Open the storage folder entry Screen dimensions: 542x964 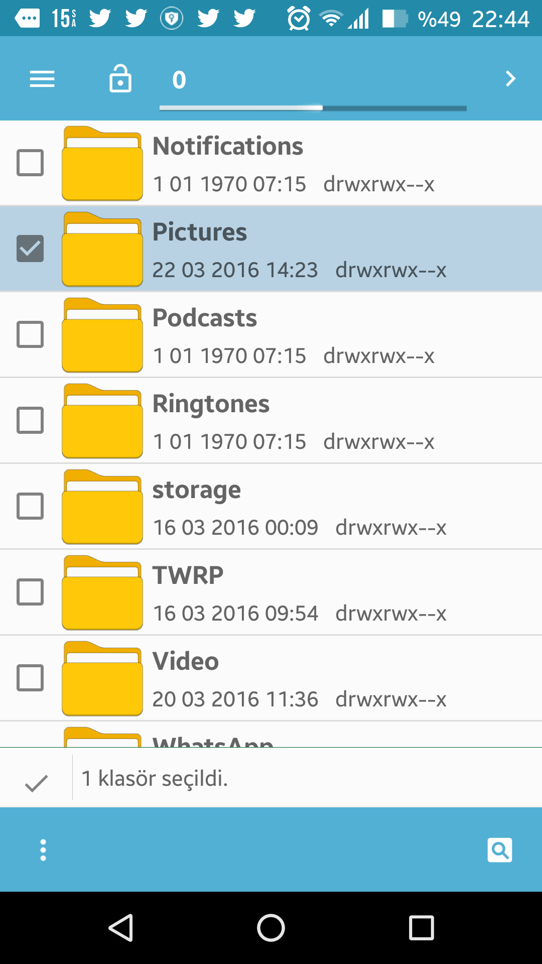click(271, 507)
